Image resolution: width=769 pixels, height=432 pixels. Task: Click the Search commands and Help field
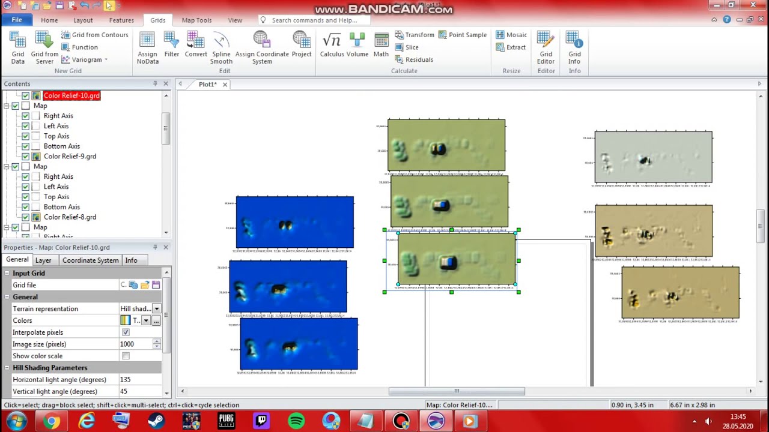(314, 20)
